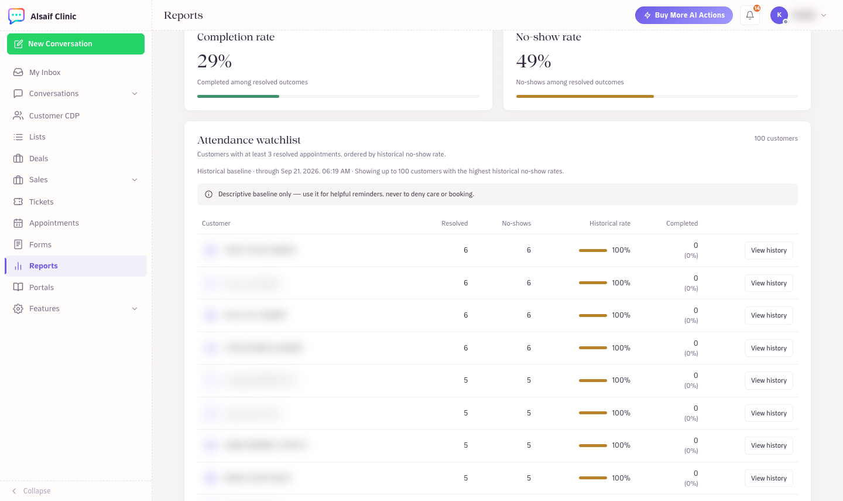
Task: Select Tickets in the sidebar
Action: click(76, 202)
